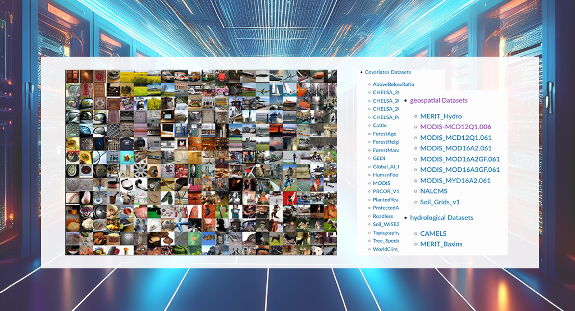Open the ForestHeig dataset entry
The height and width of the screenshot is (311, 575).
click(385, 142)
